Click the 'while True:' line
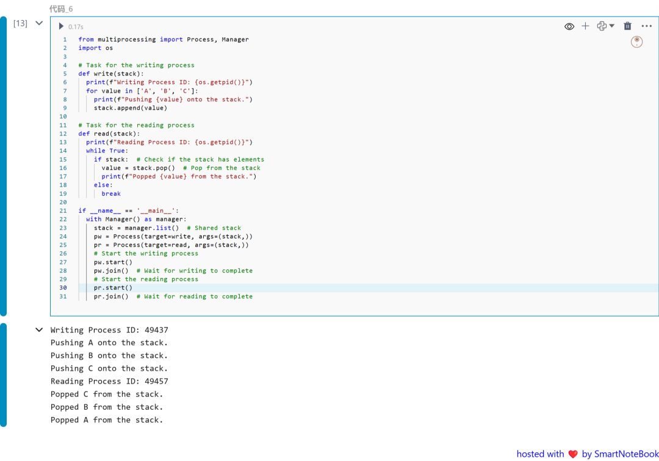Screen dimensions: 659x461 click(x=107, y=151)
